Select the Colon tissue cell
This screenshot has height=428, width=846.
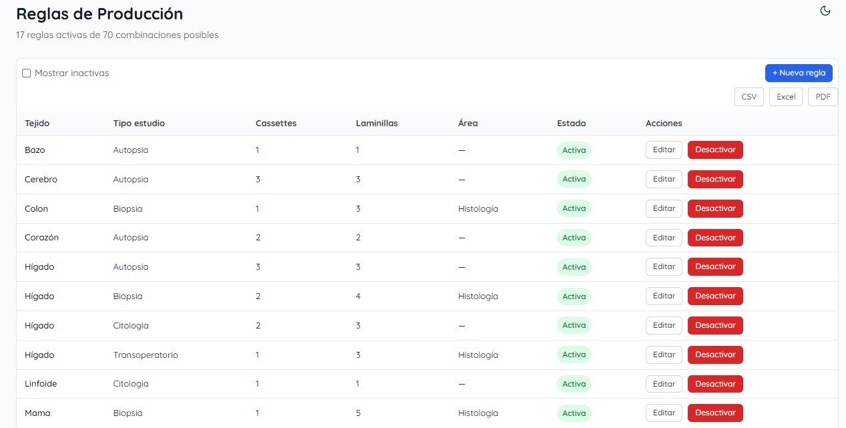[36, 209]
